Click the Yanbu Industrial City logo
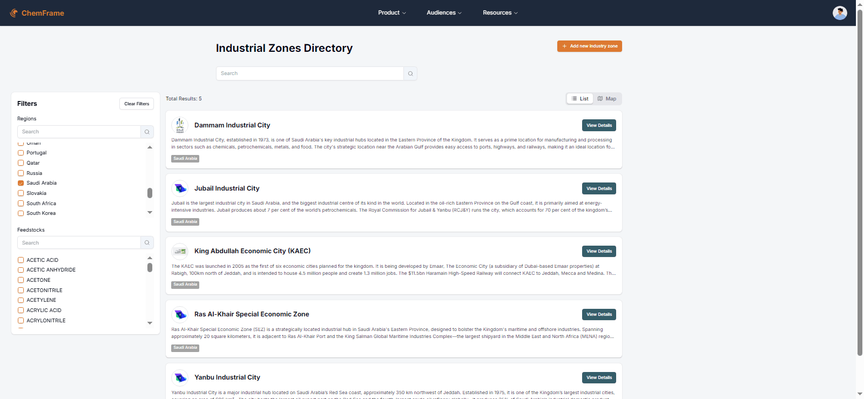This screenshot has height=399, width=864. [x=180, y=377]
